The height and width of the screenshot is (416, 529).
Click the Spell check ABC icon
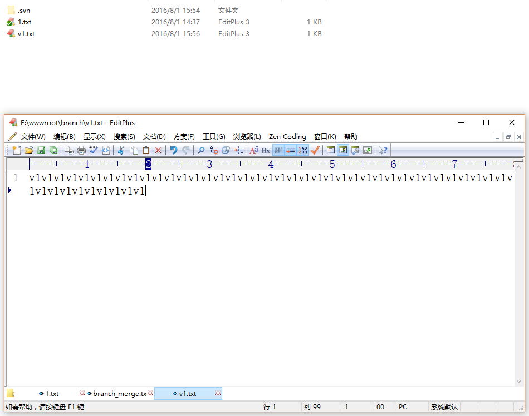(94, 150)
